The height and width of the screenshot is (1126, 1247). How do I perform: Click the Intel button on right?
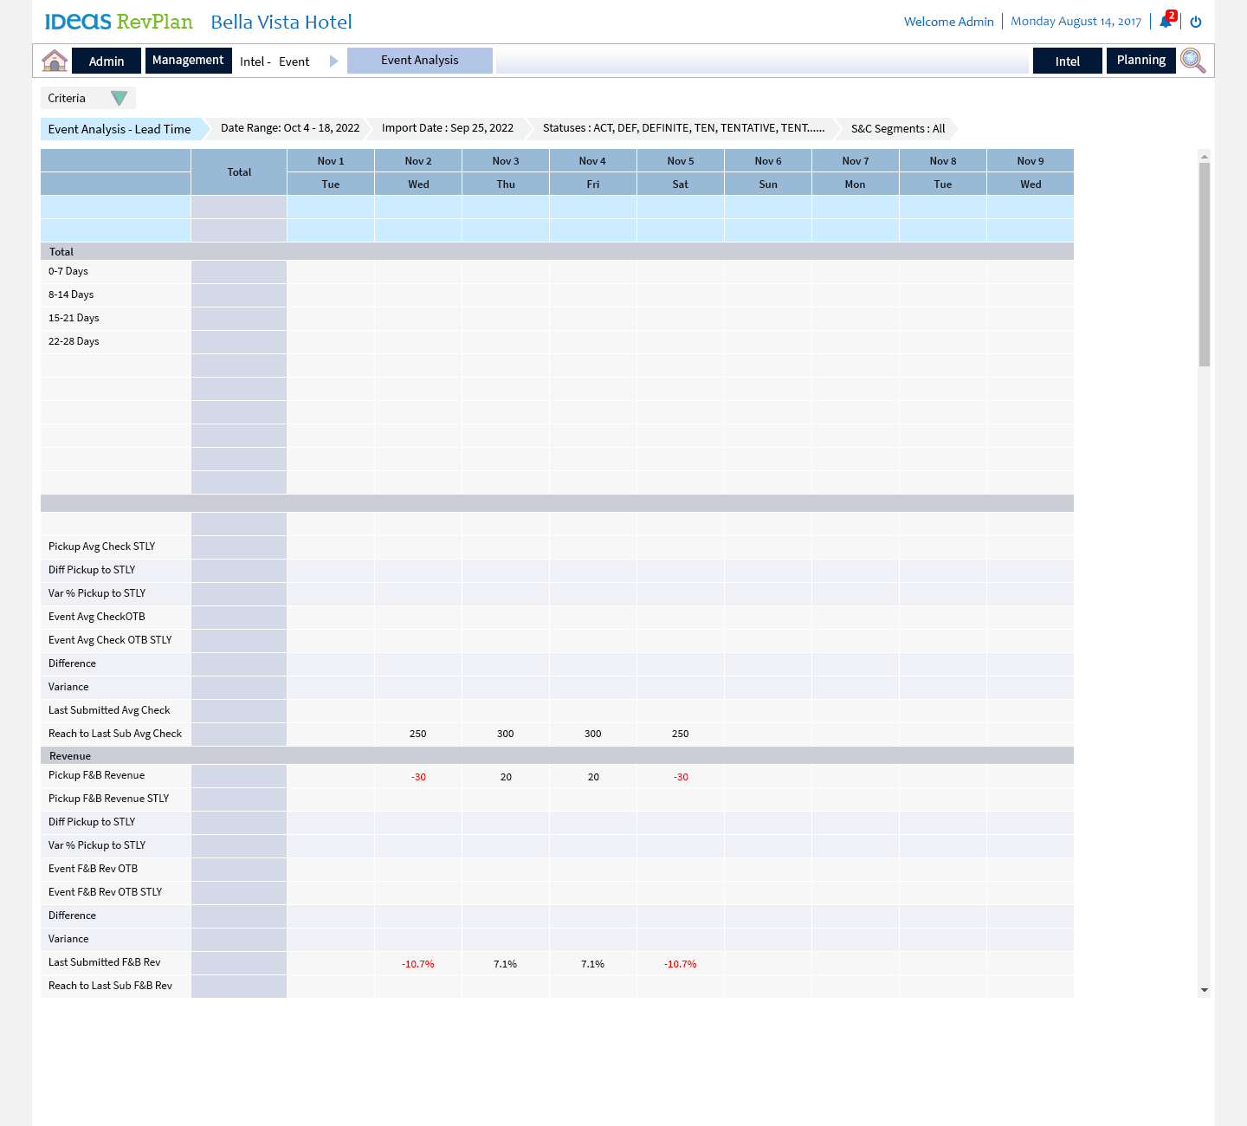pos(1067,61)
